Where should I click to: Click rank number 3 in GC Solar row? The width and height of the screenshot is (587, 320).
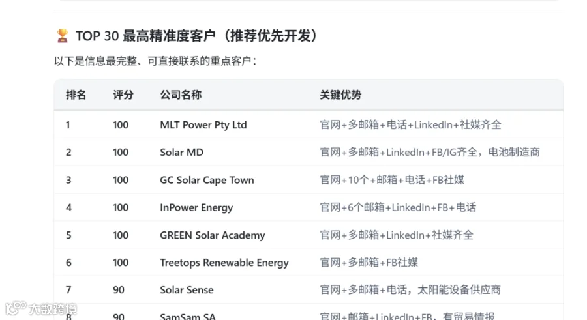(68, 180)
